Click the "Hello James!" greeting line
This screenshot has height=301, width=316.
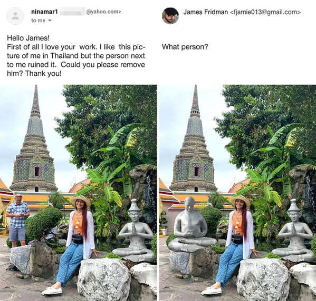pos(28,38)
